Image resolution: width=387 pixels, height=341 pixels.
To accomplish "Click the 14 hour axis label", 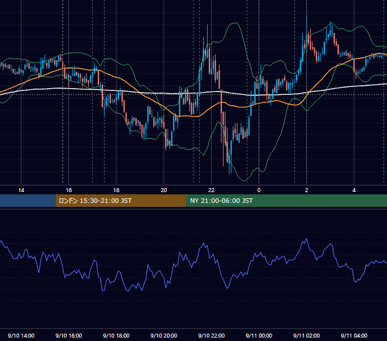I will click(21, 190).
